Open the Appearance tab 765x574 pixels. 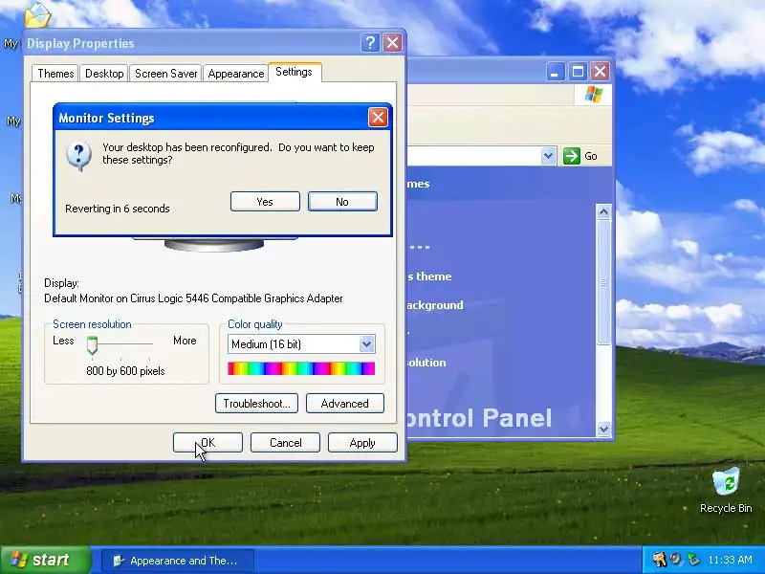coord(235,74)
